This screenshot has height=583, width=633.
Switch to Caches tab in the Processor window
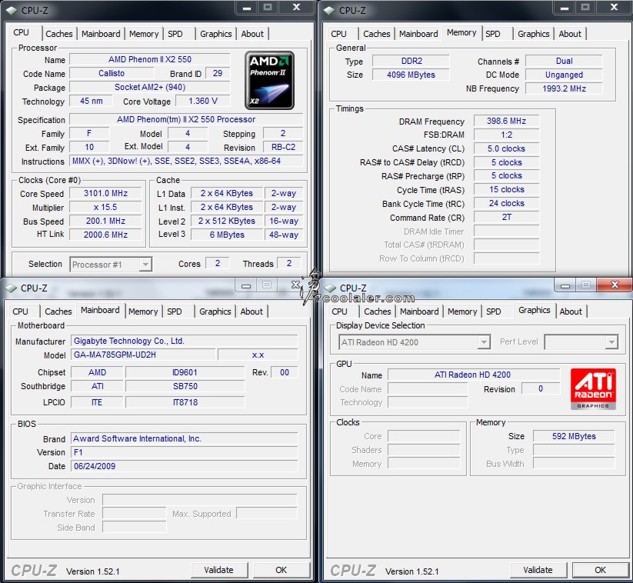point(59,34)
